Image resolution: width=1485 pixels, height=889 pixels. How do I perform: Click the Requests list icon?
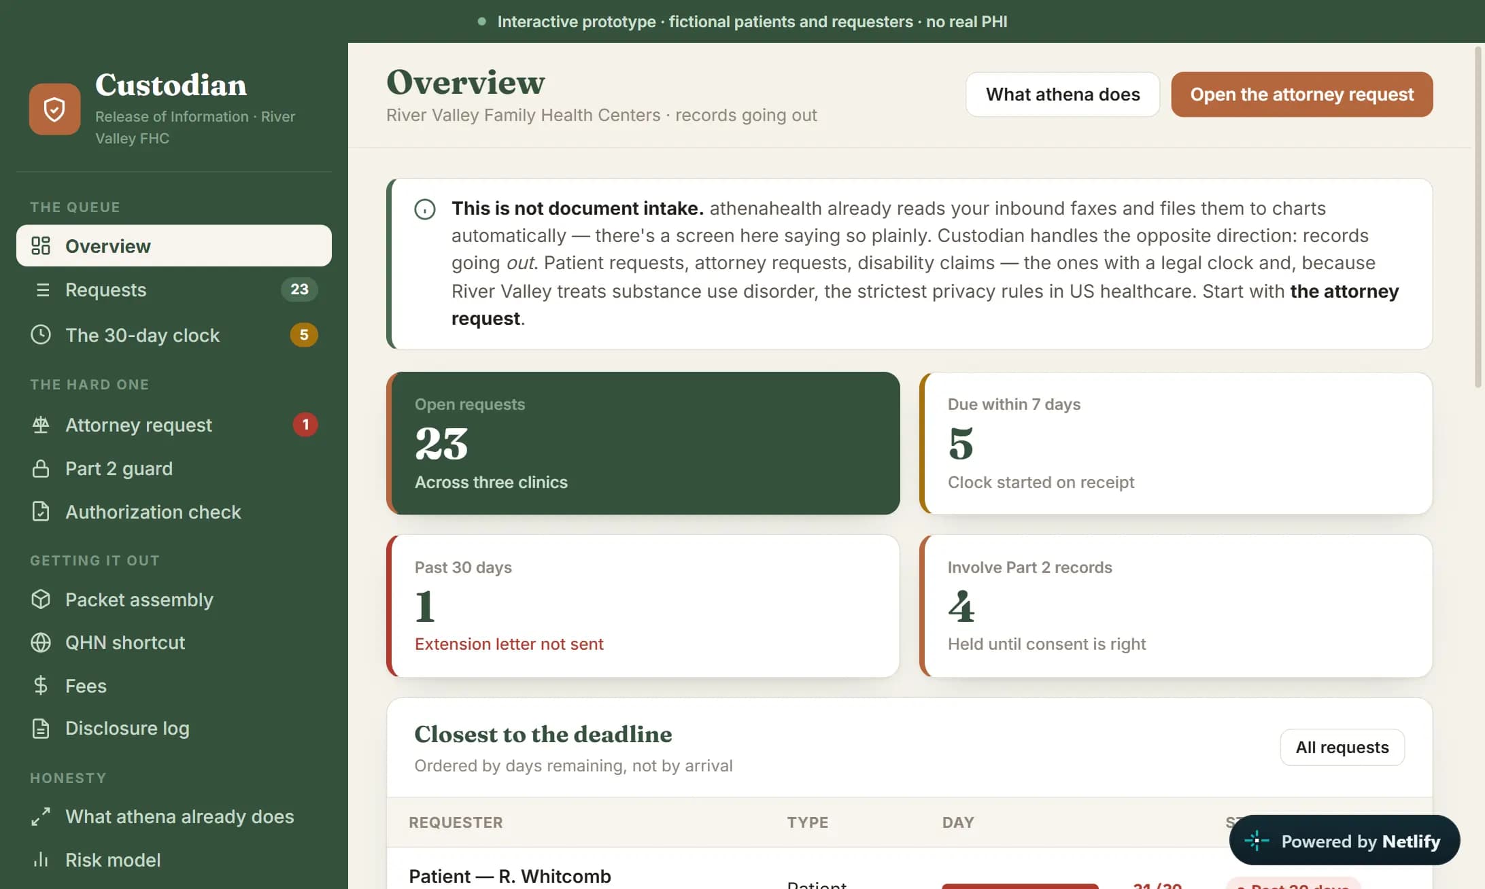point(42,290)
